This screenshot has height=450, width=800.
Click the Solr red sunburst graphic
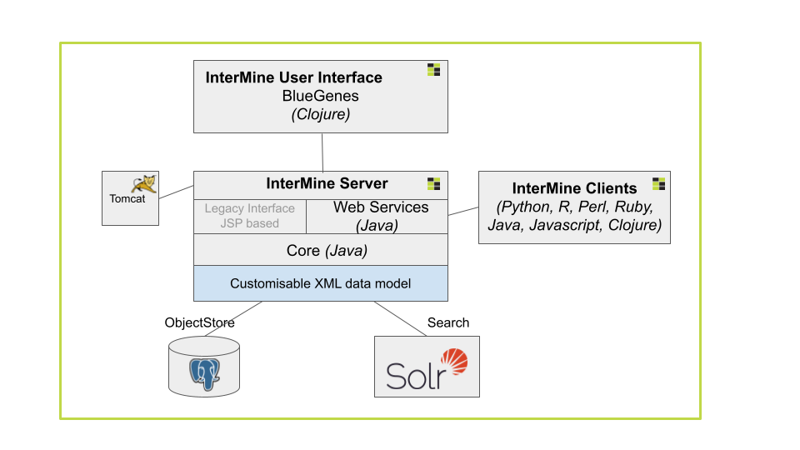point(454,361)
